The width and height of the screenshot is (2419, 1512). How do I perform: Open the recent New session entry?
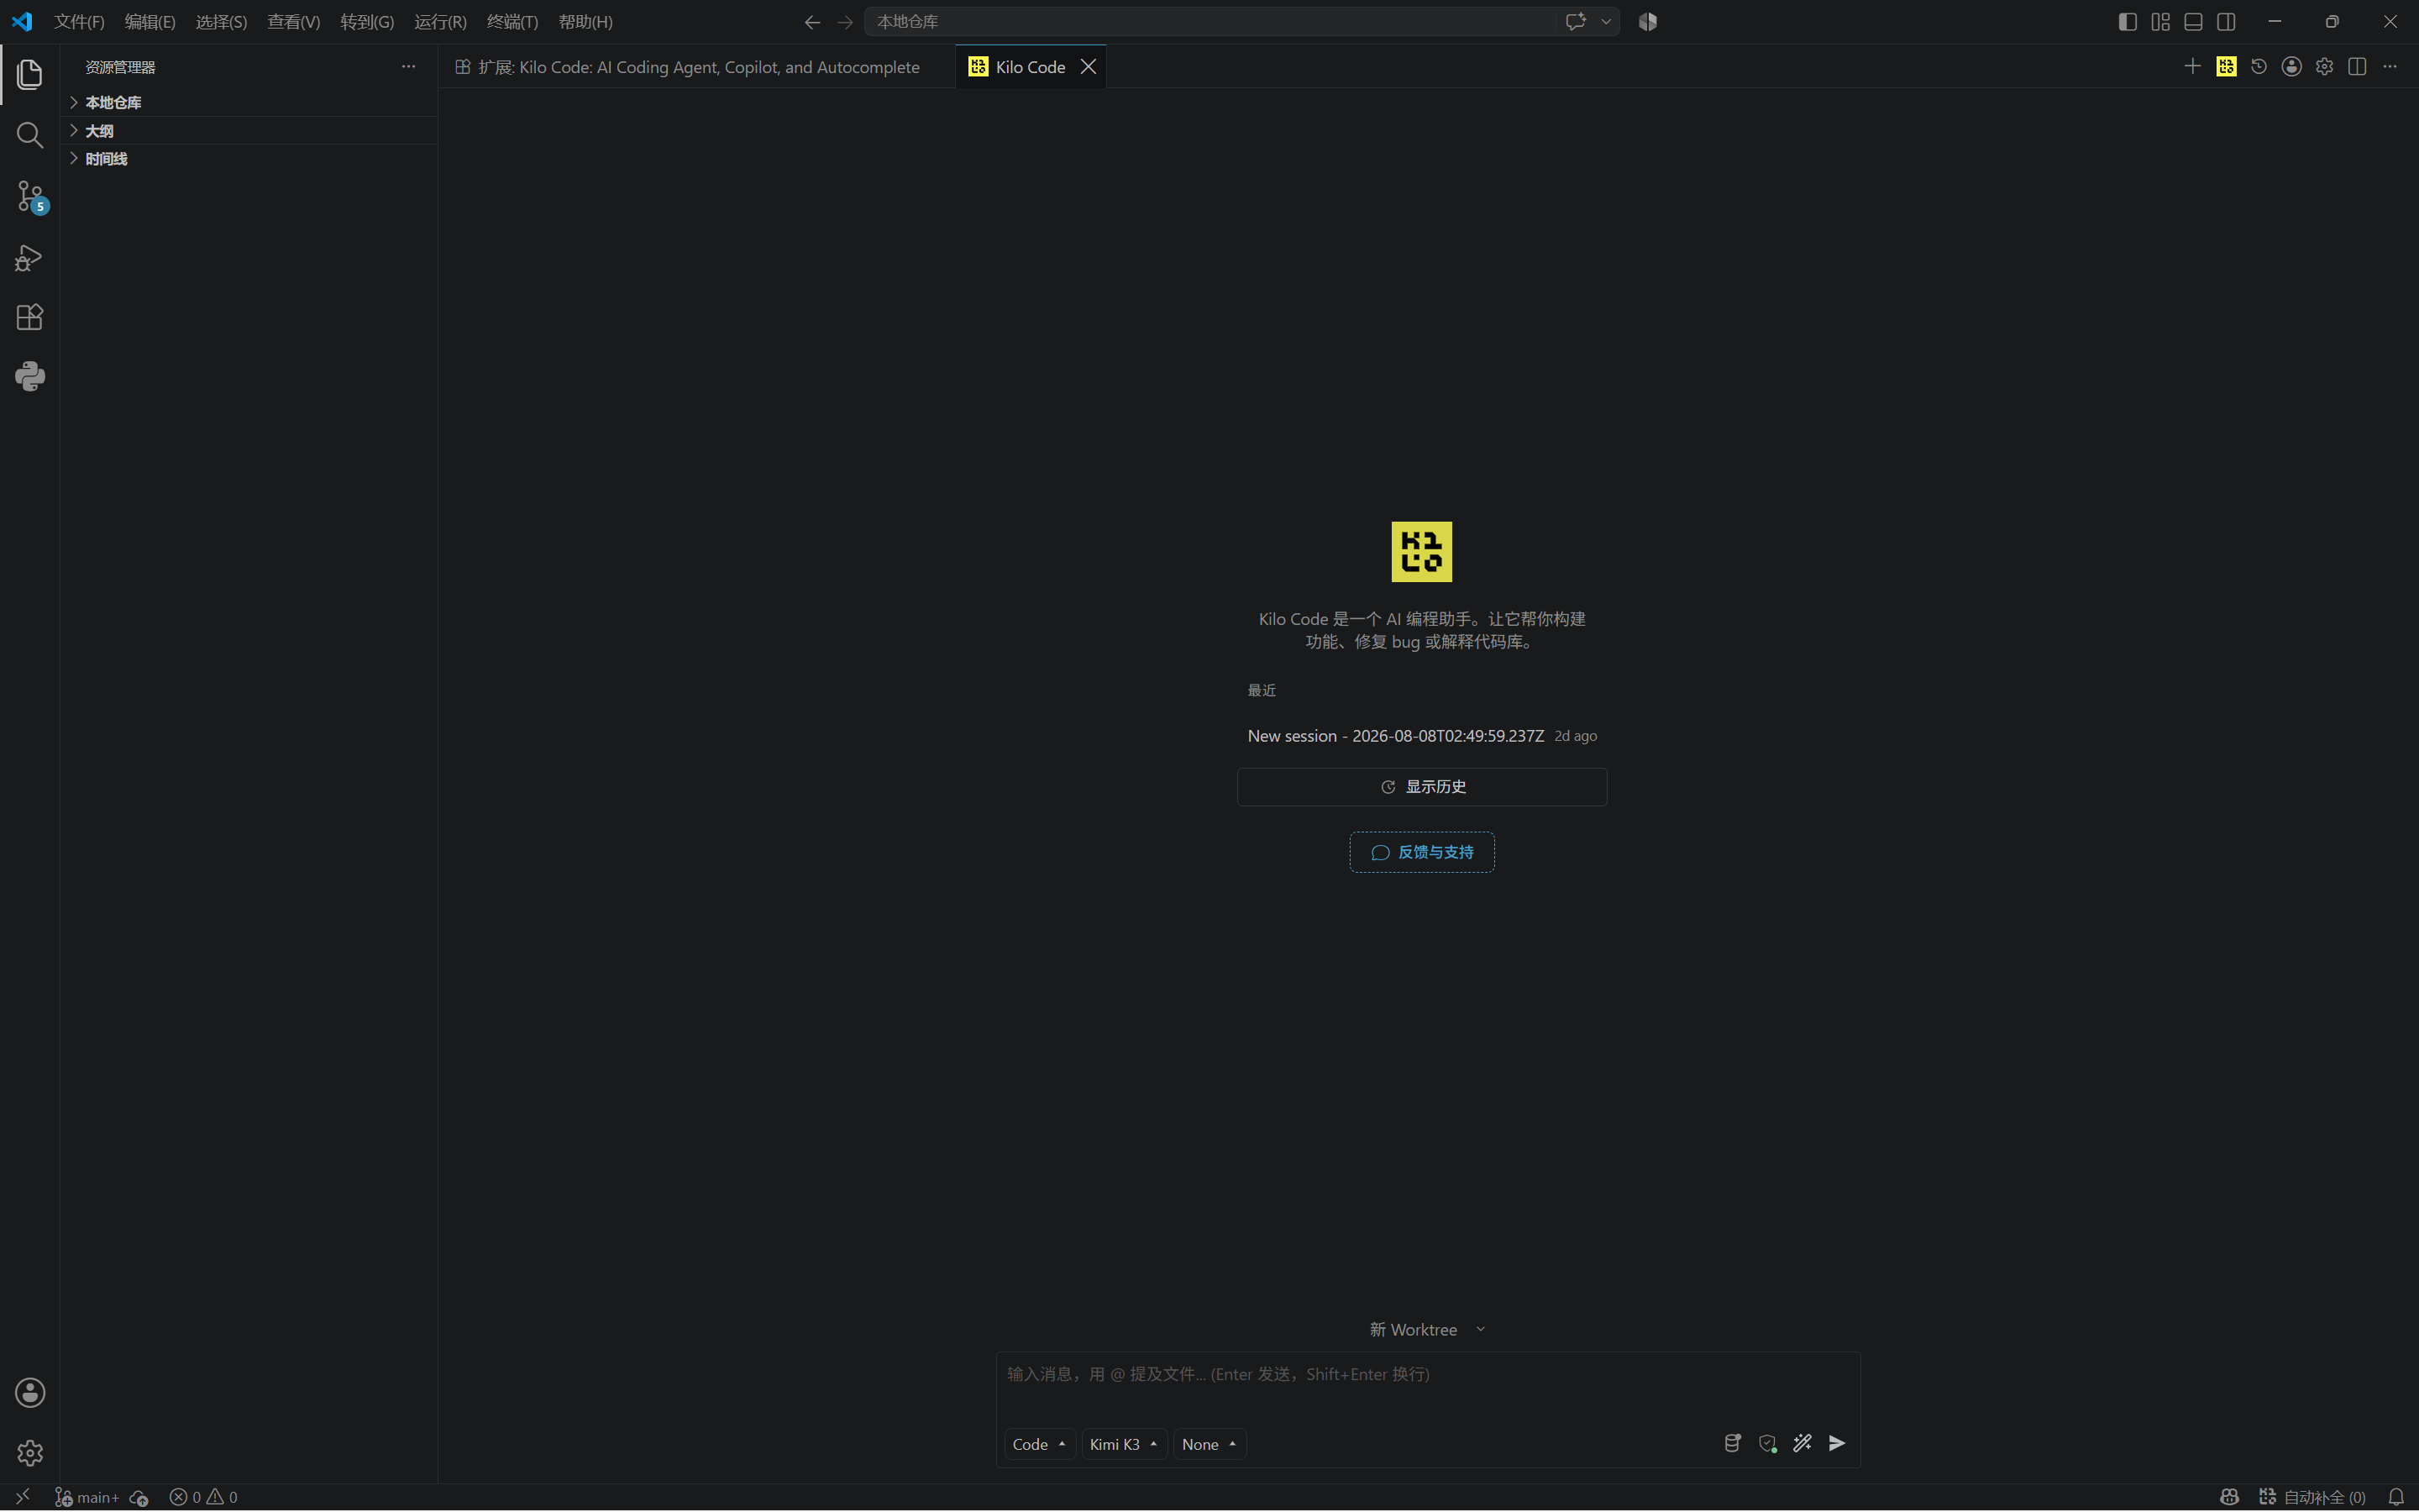pyautogui.click(x=1421, y=736)
